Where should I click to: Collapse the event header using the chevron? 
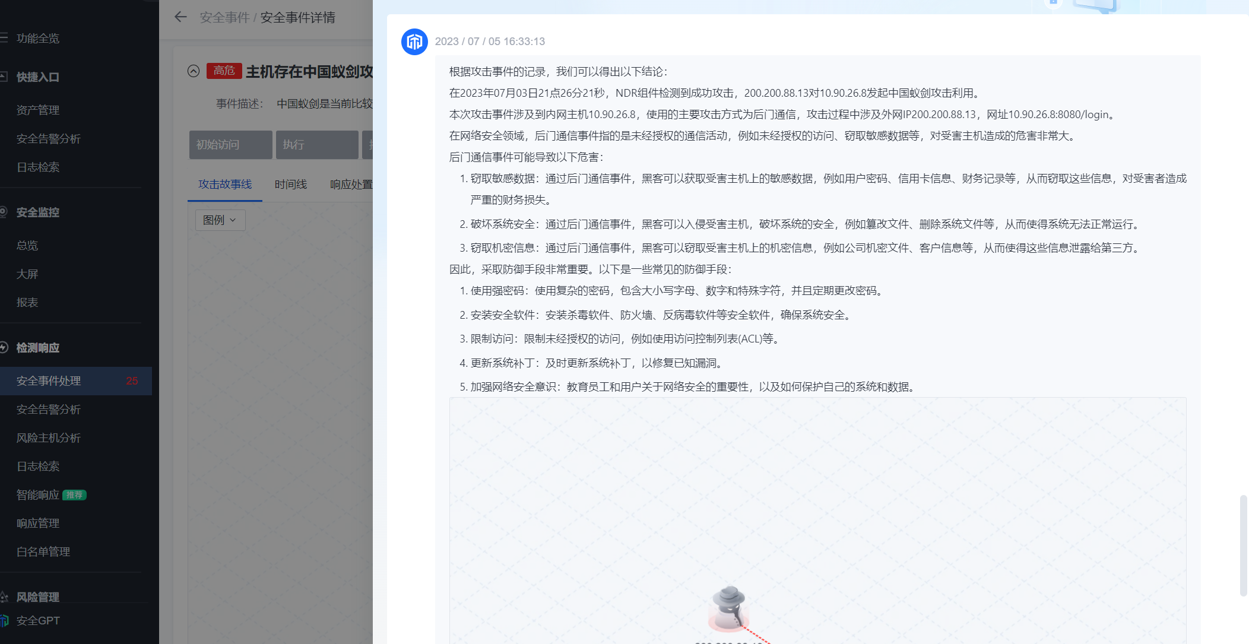click(193, 71)
